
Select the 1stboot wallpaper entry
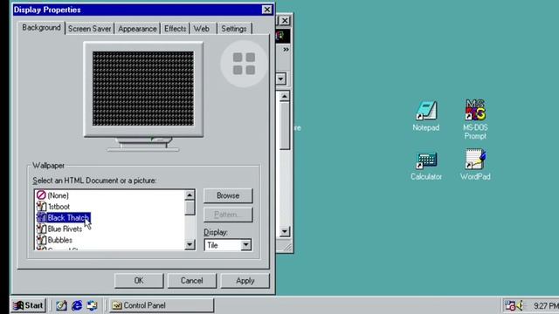(59, 207)
